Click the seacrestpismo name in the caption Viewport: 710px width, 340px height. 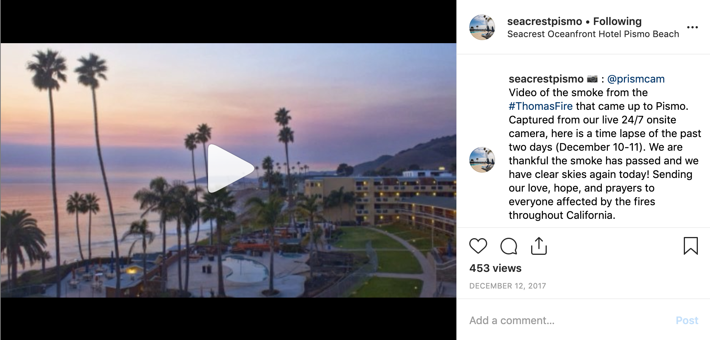[546, 79]
